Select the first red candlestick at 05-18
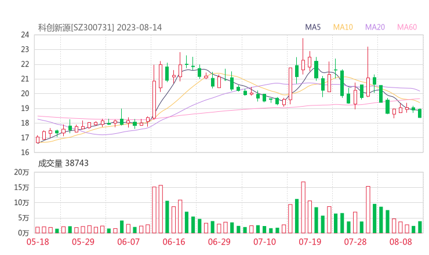 click(38, 140)
